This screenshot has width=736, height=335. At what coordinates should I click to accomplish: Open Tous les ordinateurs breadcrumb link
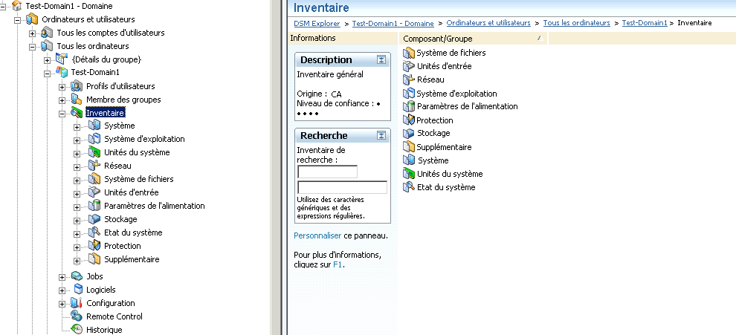pyautogui.click(x=576, y=22)
